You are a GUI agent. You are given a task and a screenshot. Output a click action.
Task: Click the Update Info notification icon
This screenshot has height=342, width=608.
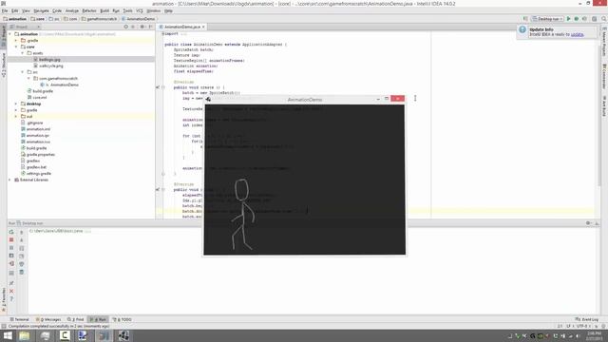(x=522, y=29)
